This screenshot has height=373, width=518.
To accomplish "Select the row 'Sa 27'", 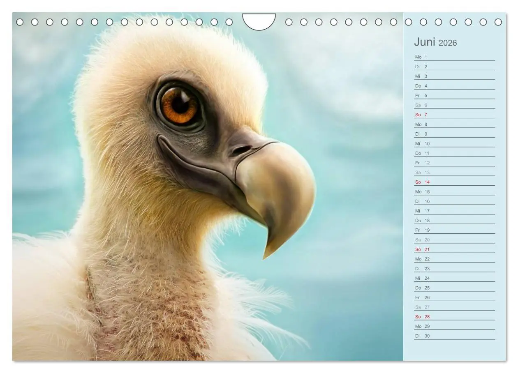I will click(x=454, y=307).
